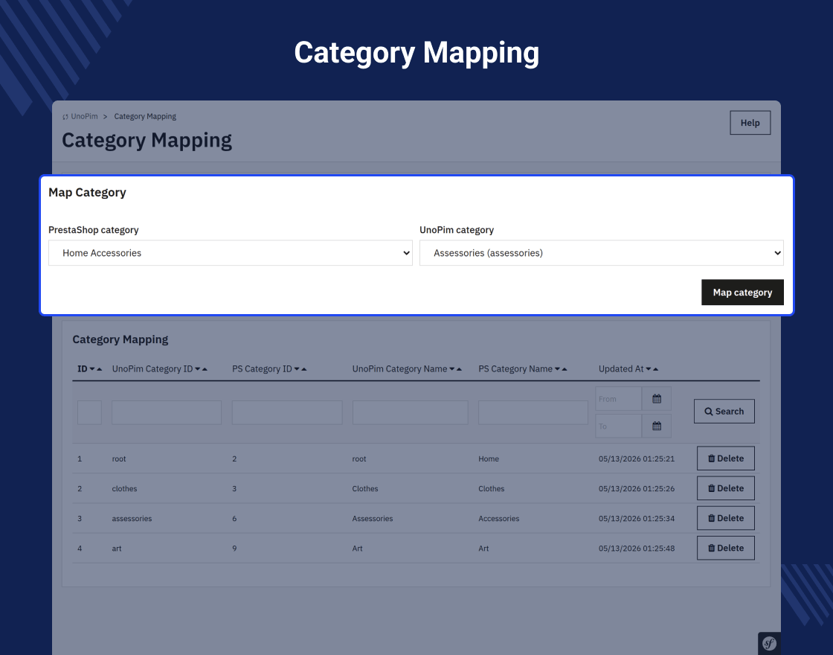833x655 pixels.
Task: Click the To date input field
Action: [x=618, y=426]
